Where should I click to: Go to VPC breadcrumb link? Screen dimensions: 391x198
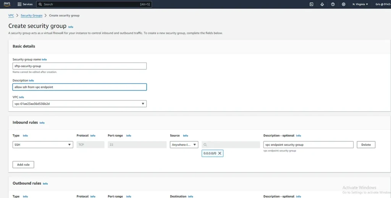[x=11, y=16]
